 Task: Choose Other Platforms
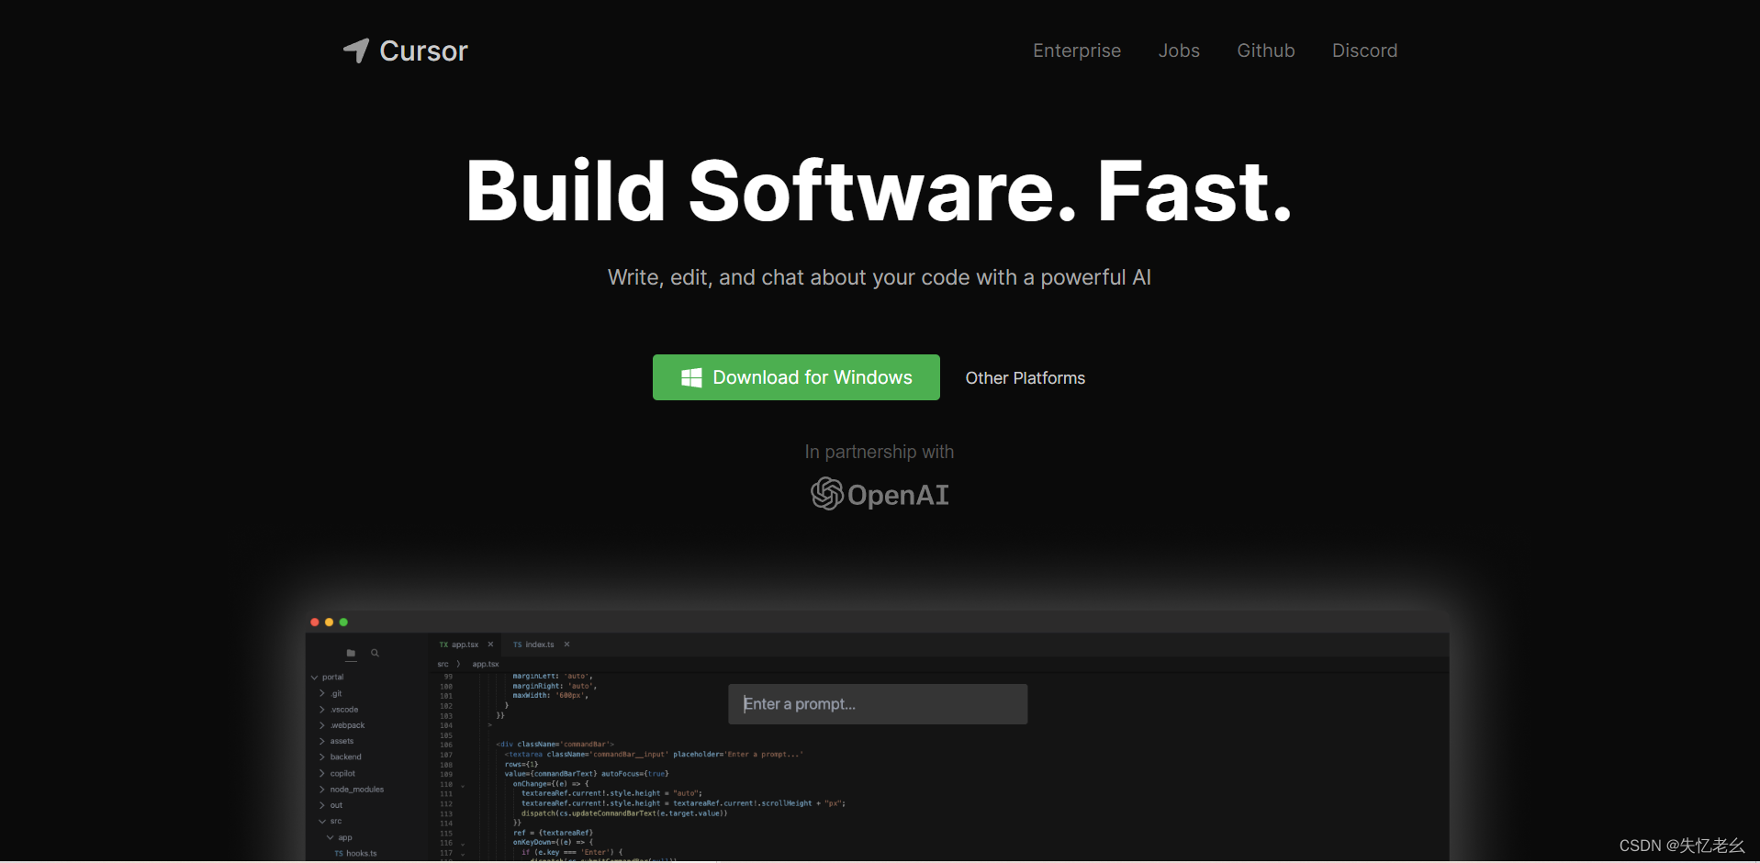[1025, 378]
